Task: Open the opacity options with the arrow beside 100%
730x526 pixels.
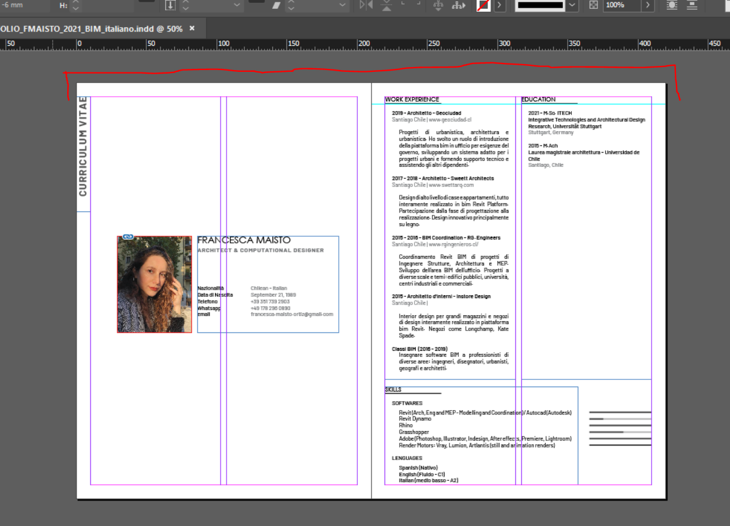Action: click(648, 5)
